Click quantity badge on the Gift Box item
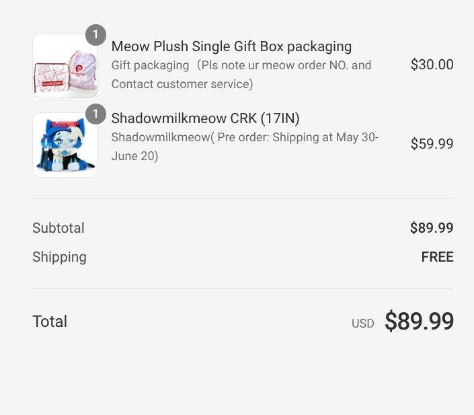The image size is (474, 415). (x=95, y=35)
